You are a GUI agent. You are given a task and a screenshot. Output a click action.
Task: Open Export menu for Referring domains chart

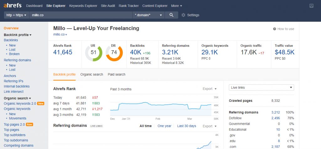tap(209, 126)
